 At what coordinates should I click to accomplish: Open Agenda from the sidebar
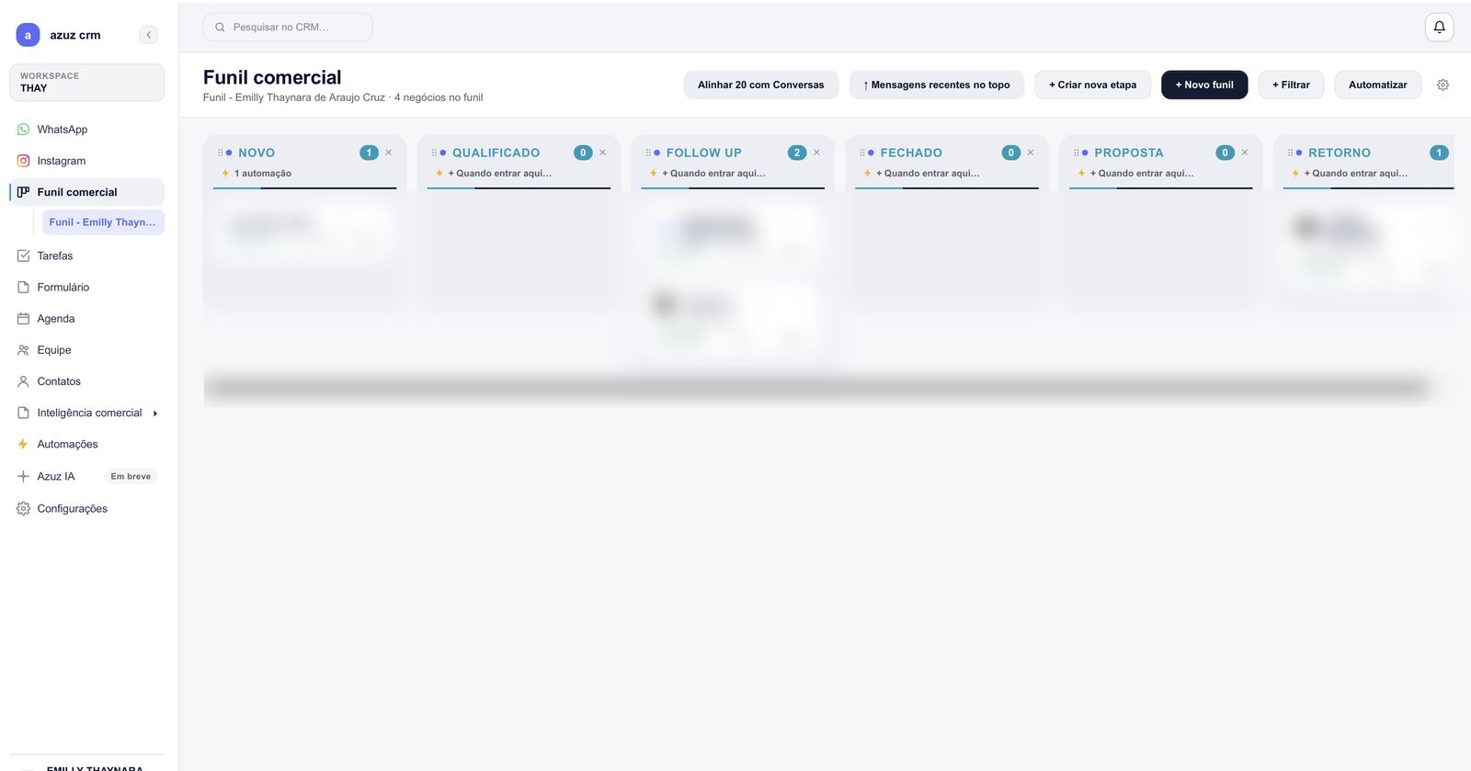86,319
